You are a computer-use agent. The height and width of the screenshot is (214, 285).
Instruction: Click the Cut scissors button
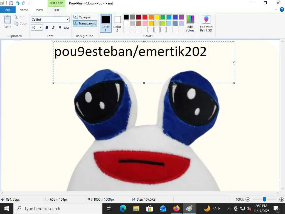click(x=20, y=17)
